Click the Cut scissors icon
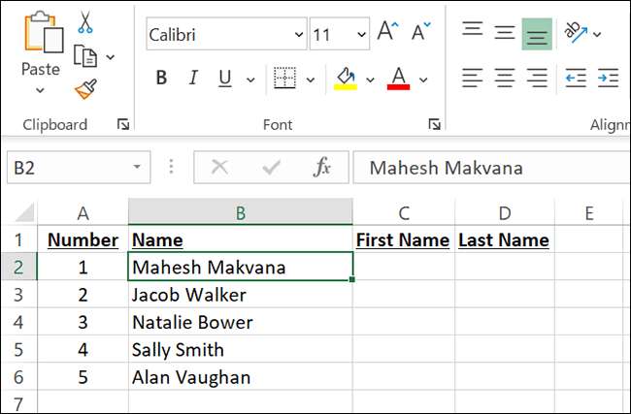631x414 pixels. point(84,21)
